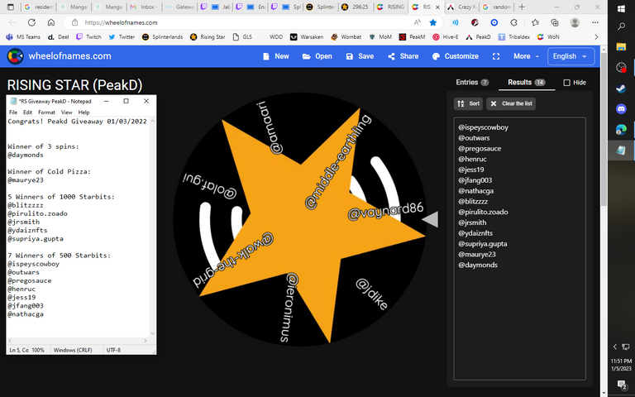
Task: Close the active RIS browser tab
Action: 437,7
